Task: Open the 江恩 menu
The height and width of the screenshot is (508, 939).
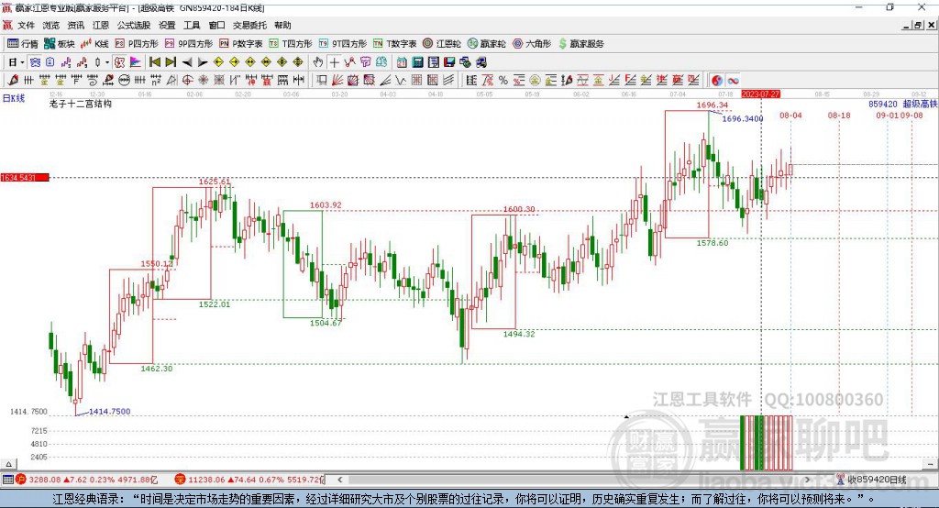Action: (x=101, y=25)
